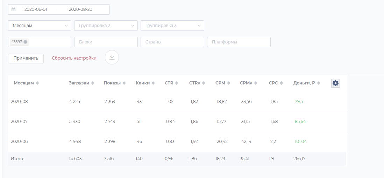Image resolution: width=384 pixels, height=178 pixels.
Task: Expand the Группировка 2 dropdown
Action: pyautogui.click(x=106, y=26)
